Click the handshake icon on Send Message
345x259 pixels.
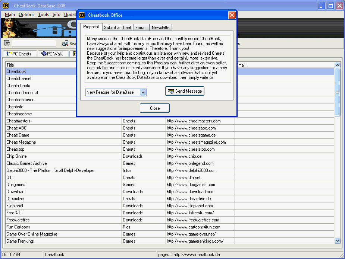click(x=171, y=91)
